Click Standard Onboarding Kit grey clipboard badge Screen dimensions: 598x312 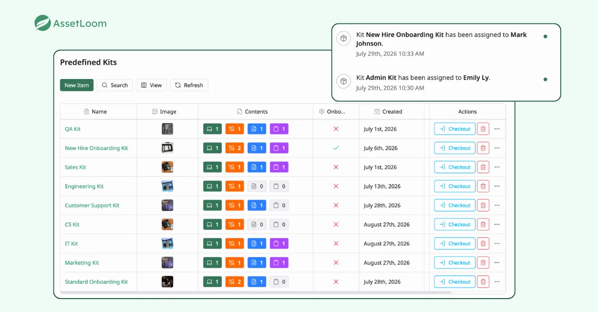pyautogui.click(x=279, y=282)
